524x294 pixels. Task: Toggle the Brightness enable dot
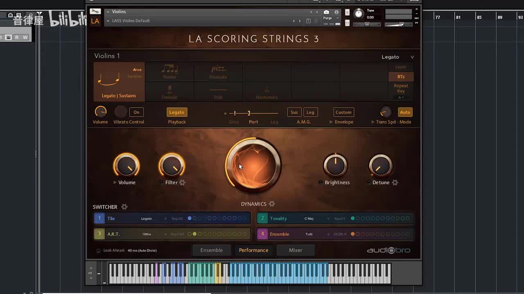321,183
